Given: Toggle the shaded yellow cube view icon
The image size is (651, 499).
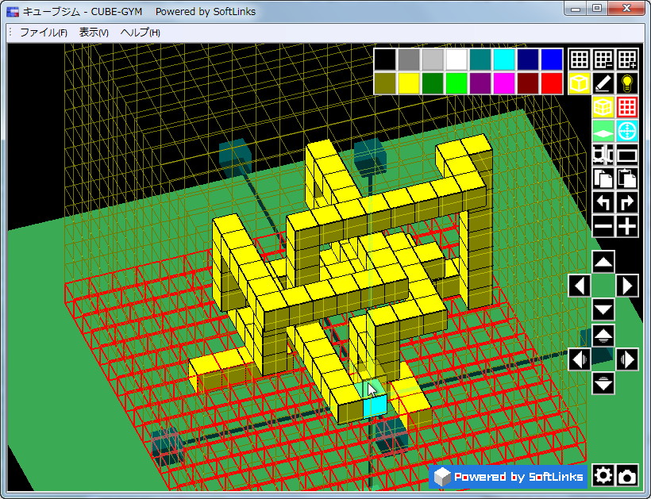Looking at the screenshot, I should coord(603,107).
